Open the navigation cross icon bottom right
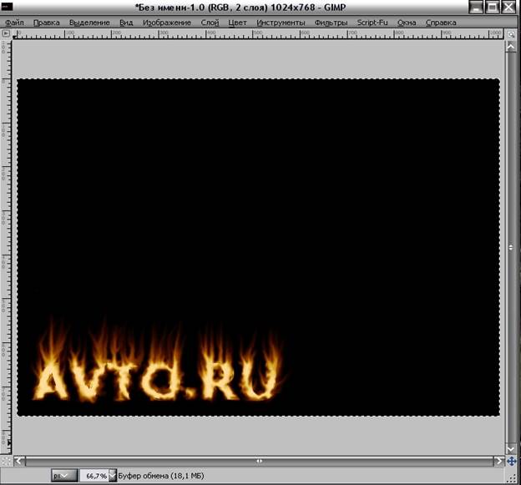 (x=511, y=461)
